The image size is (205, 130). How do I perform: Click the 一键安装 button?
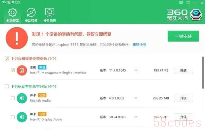pyautogui.click(x=183, y=36)
